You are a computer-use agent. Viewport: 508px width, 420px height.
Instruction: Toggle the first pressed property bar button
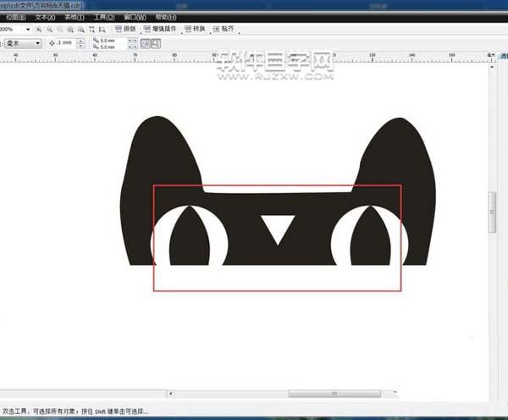144,42
